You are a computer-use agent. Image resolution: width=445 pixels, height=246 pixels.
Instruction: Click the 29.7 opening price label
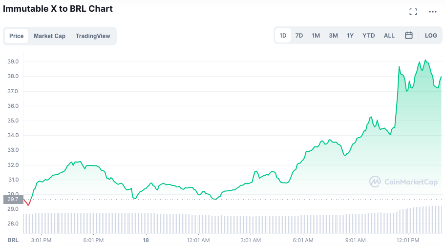[x=13, y=199]
